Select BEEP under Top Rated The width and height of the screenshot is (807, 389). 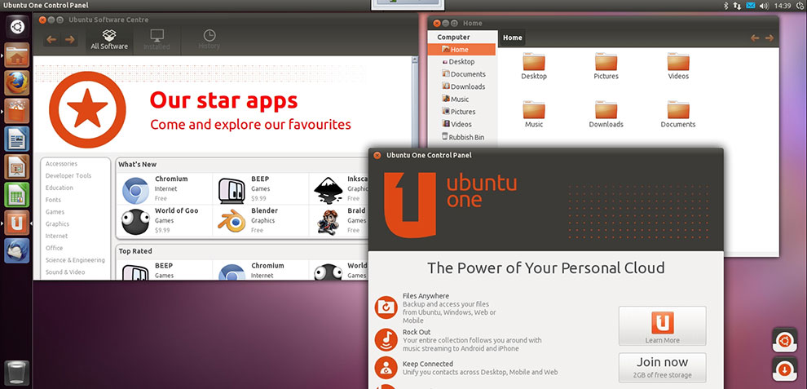[x=164, y=270]
